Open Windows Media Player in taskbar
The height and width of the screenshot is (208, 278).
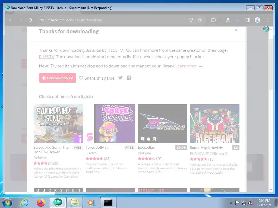click(x=91, y=203)
